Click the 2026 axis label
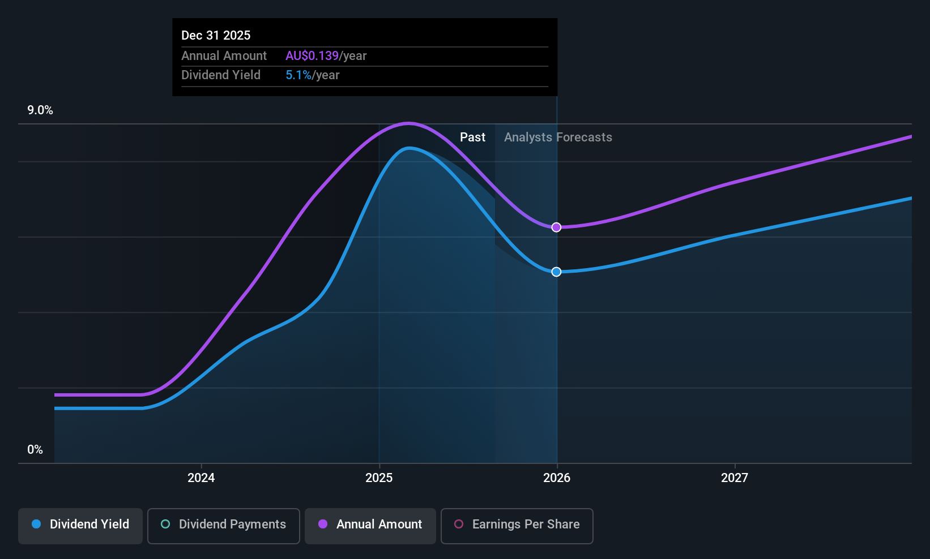 (x=557, y=478)
